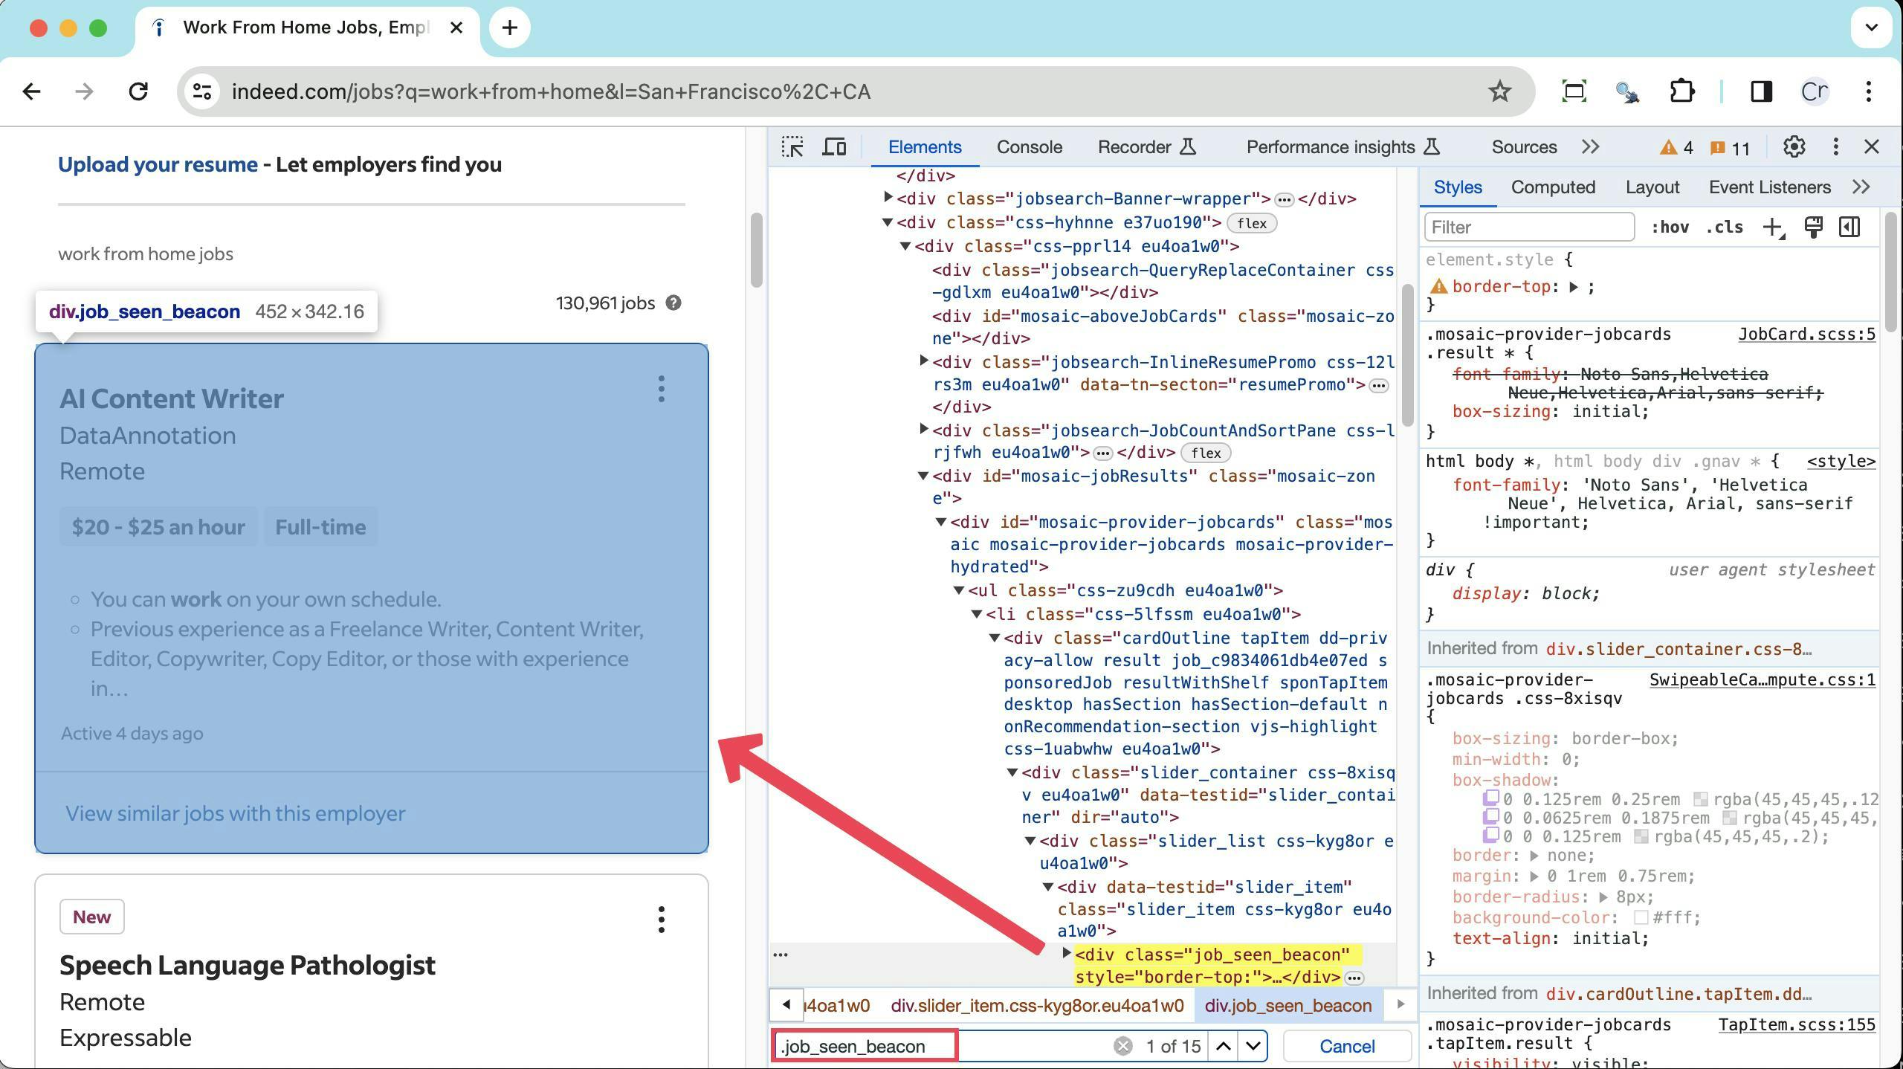Open the Chrome extensions puzzle icon

[1681, 91]
